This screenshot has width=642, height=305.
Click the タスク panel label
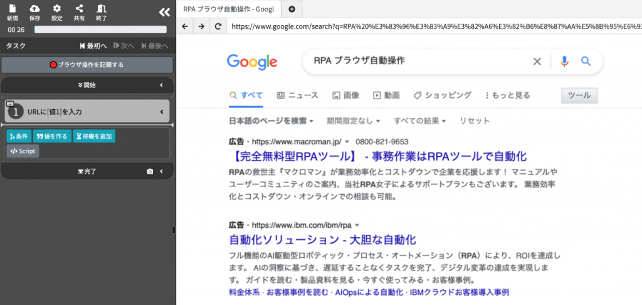pos(16,46)
